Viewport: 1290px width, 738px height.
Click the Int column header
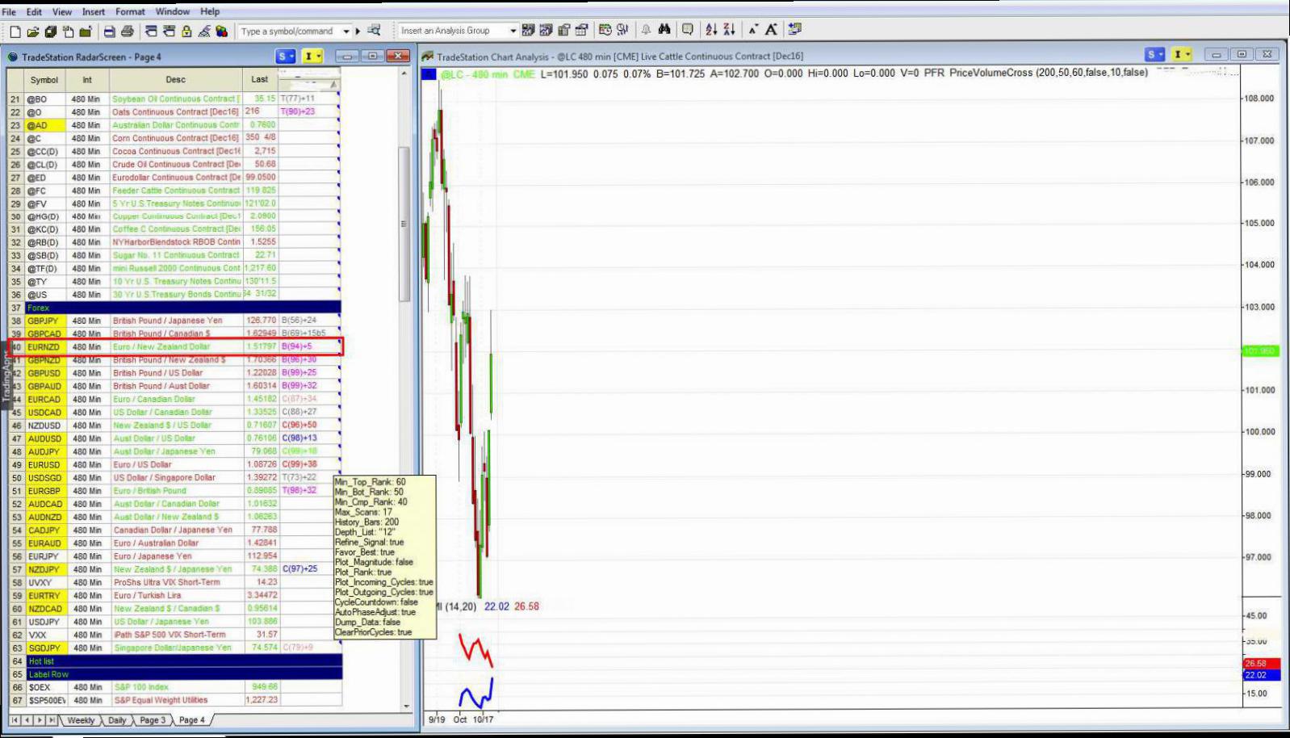coord(87,80)
